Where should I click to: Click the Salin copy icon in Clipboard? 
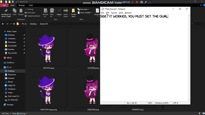click(14, 11)
